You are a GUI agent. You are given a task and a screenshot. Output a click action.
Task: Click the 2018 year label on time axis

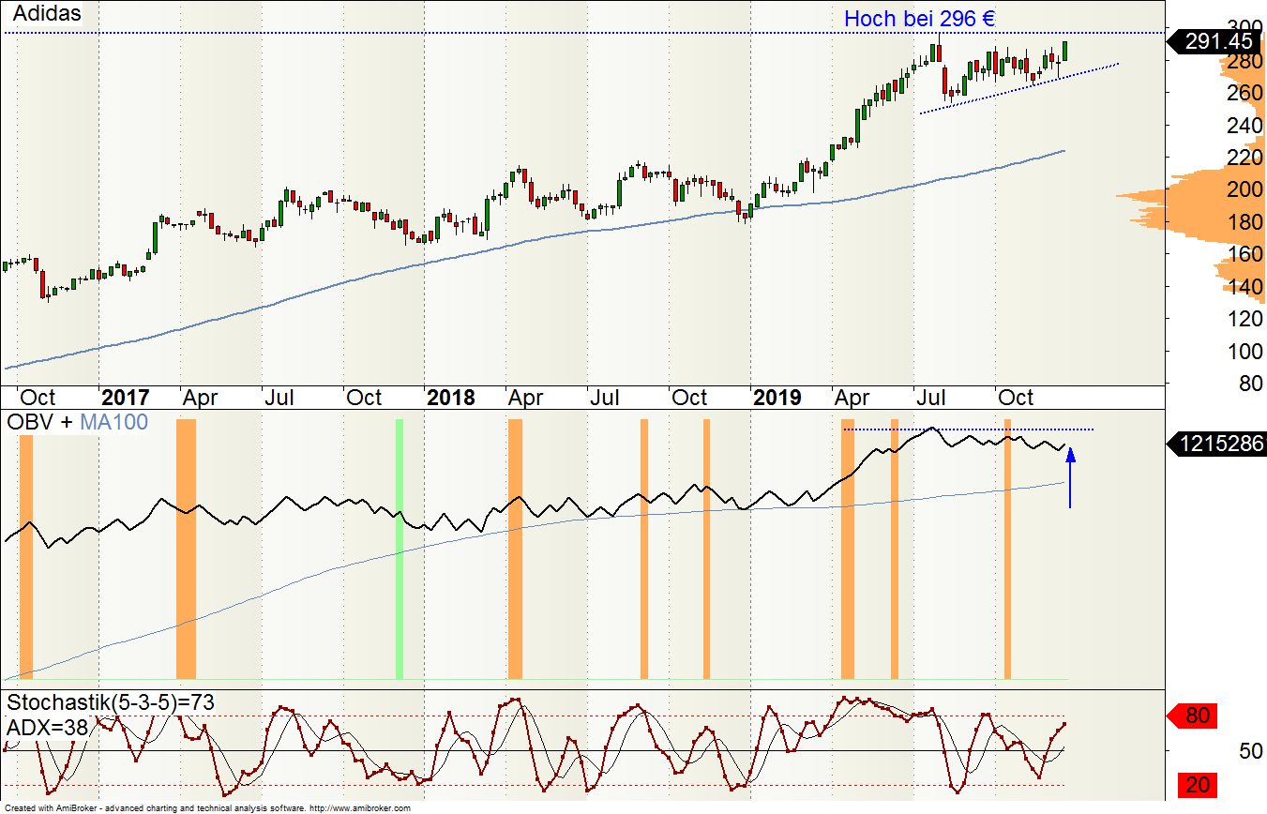[451, 398]
